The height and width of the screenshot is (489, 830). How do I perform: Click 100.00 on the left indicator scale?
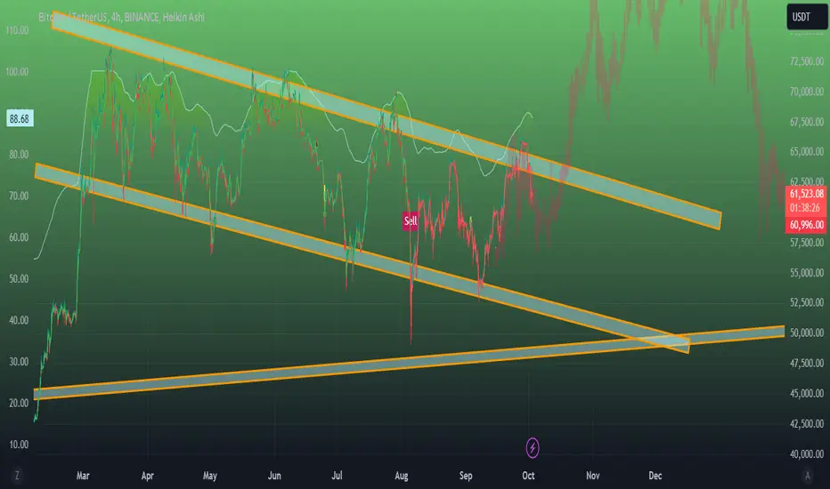(x=18, y=71)
